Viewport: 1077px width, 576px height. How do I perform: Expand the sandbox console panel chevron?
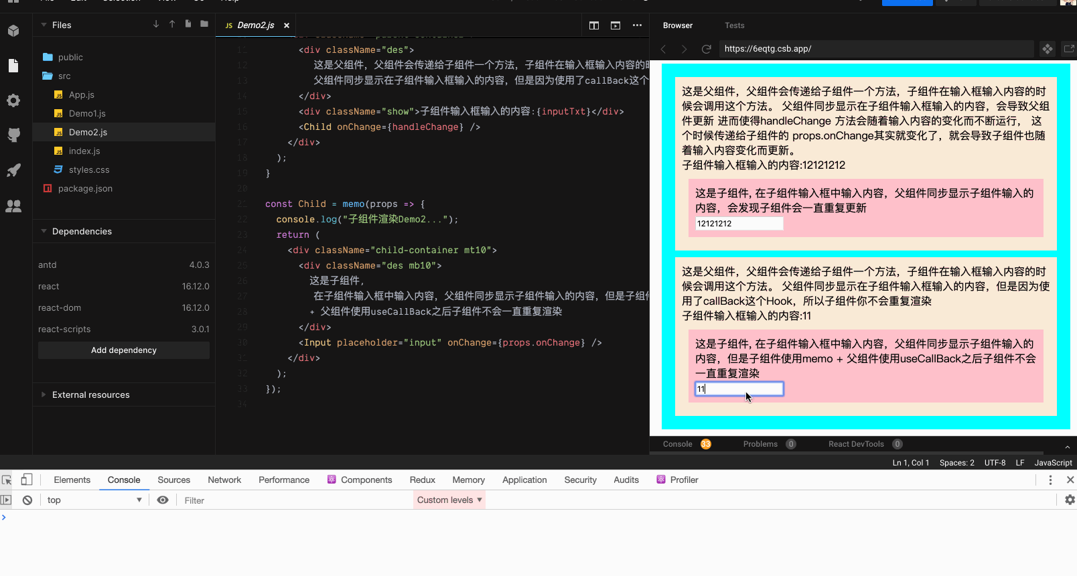(x=1068, y=447)
